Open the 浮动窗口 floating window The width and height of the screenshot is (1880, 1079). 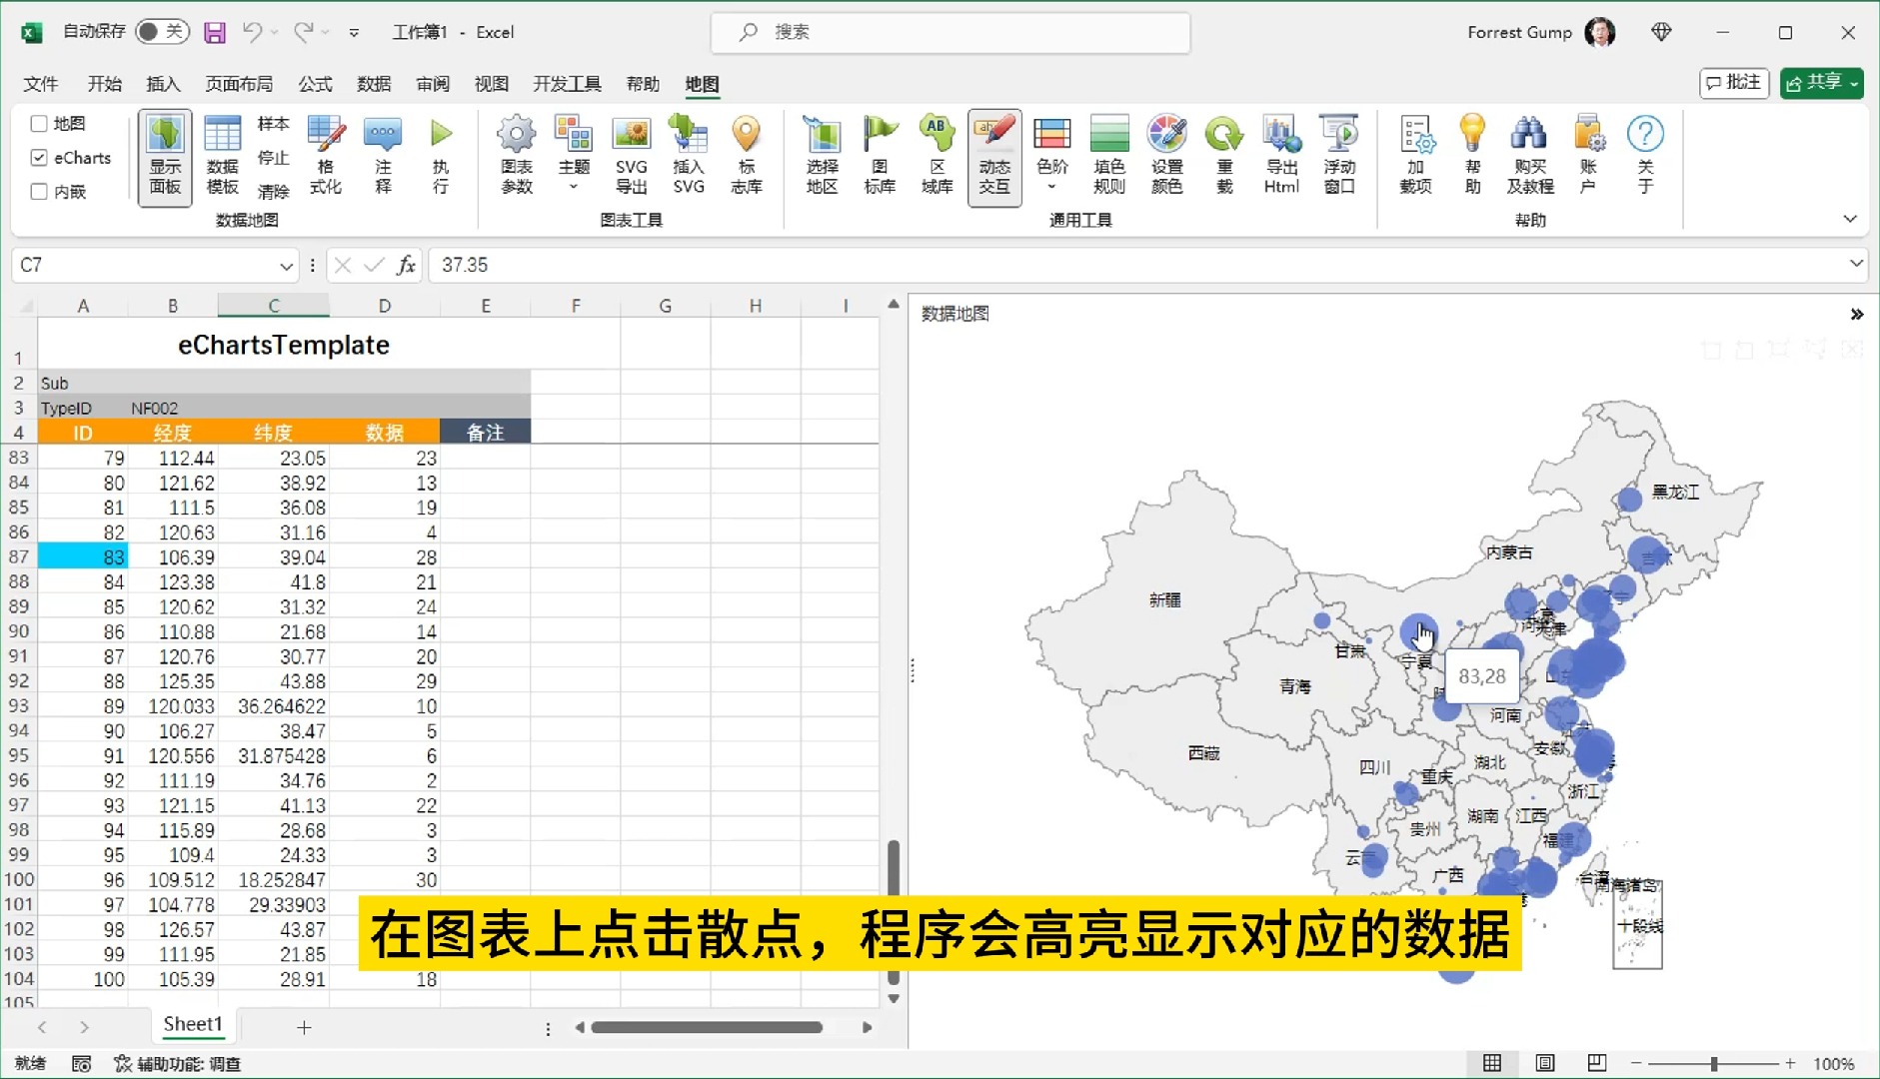[1339, 157]
